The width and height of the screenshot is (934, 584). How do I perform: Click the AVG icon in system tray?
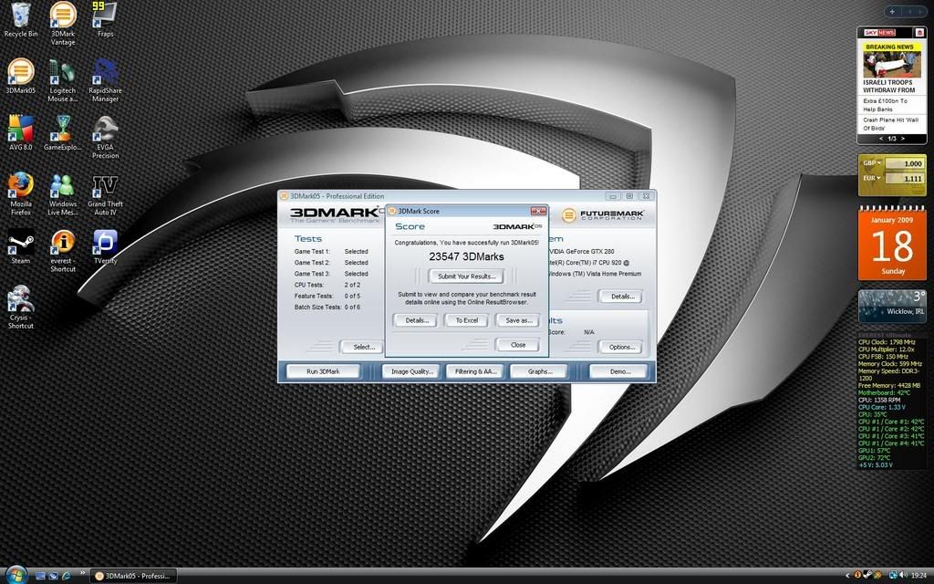pos(878,575)
